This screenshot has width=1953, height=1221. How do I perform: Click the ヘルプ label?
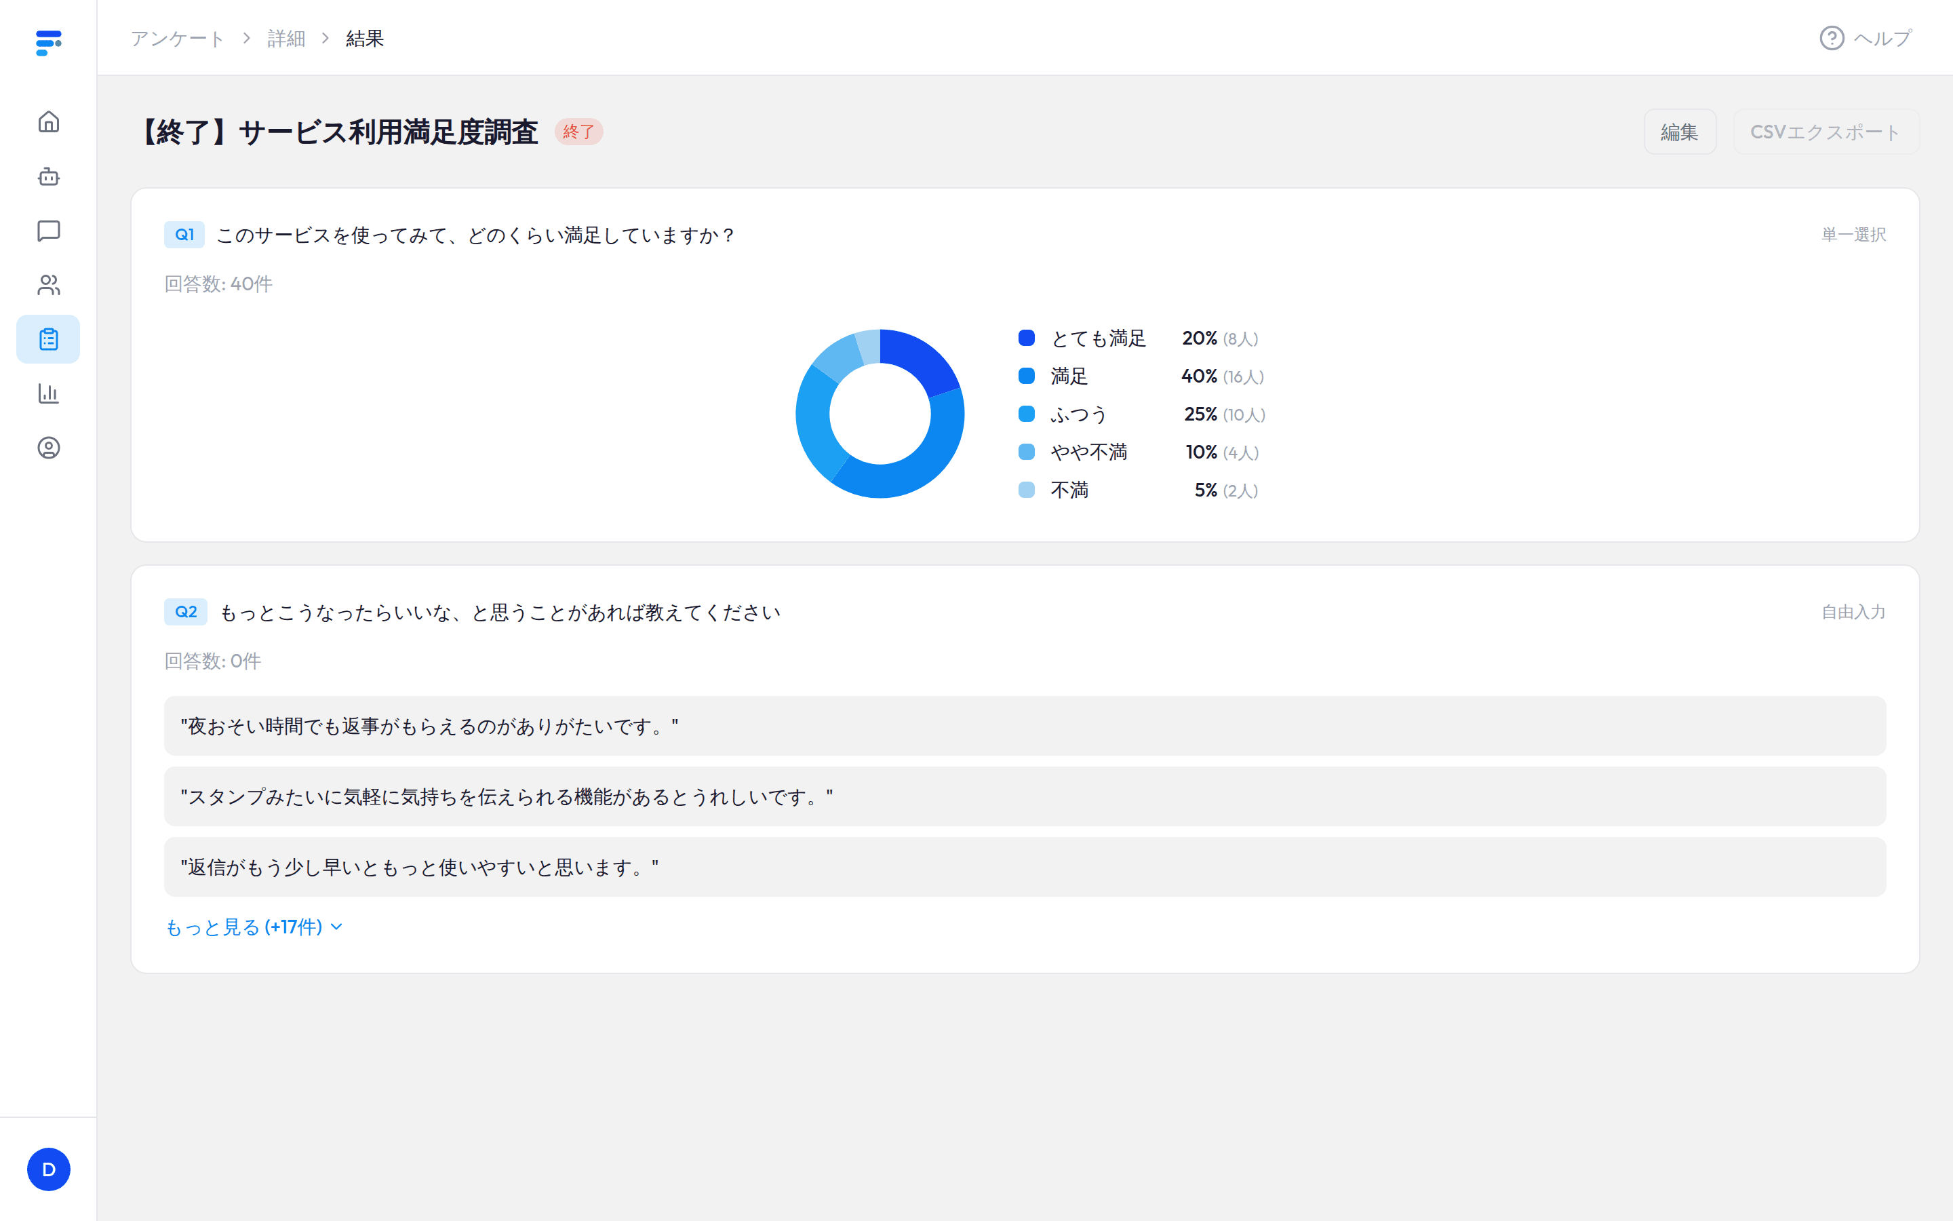point(1882,38)
